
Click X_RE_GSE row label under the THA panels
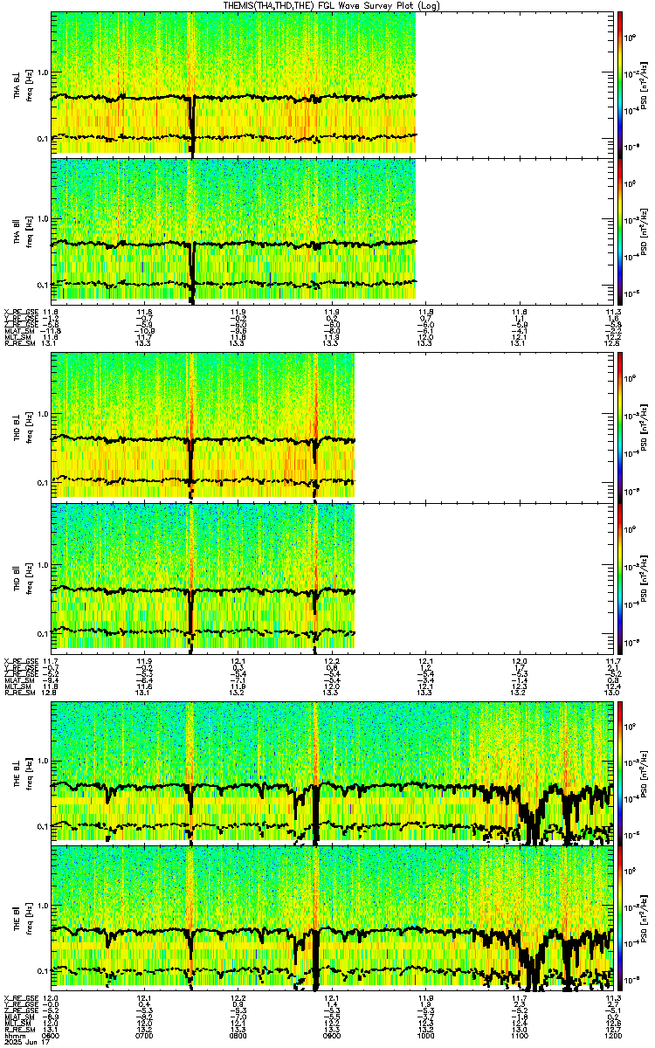coord(21,311)
